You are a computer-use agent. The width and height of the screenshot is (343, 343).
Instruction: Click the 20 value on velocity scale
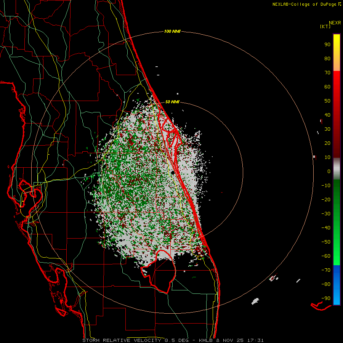click(327, 143)
